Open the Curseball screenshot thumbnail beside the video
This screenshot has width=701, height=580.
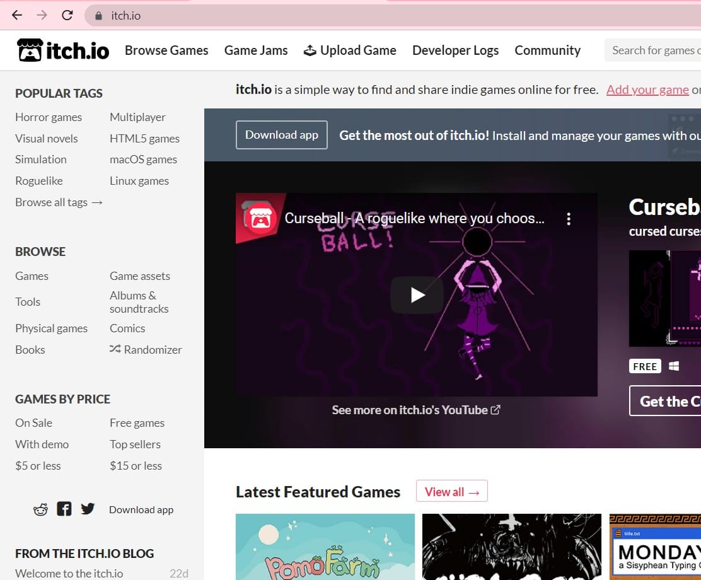pyautogui.click(x=665, y=298)
